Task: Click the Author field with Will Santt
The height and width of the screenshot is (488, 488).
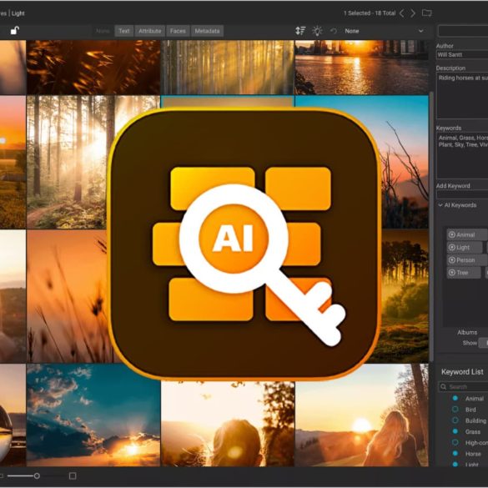Action: [462, 55]
